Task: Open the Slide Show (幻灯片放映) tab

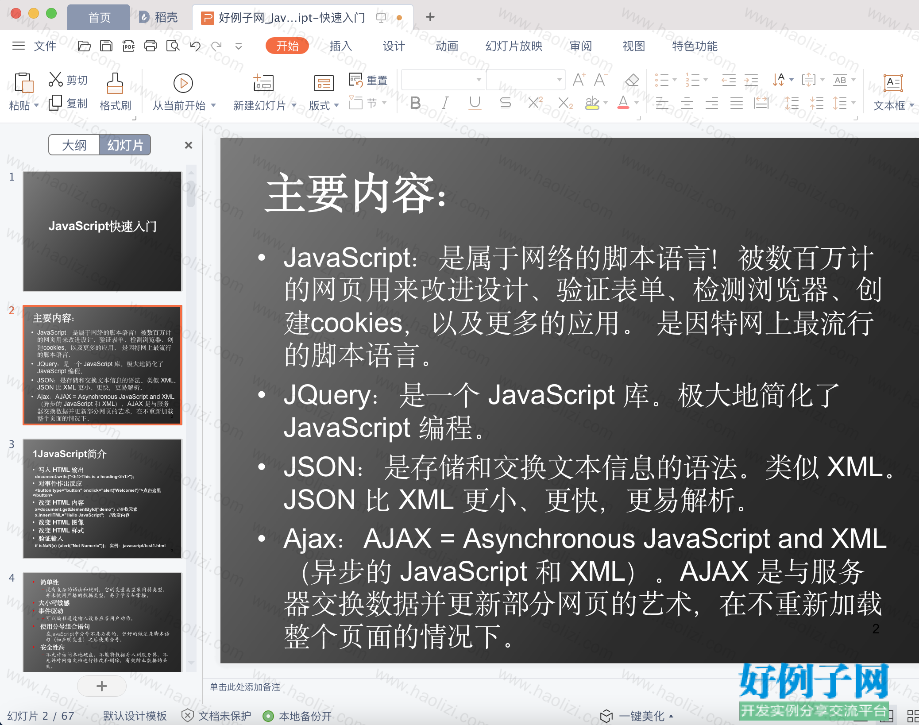Action: (514, 46)
